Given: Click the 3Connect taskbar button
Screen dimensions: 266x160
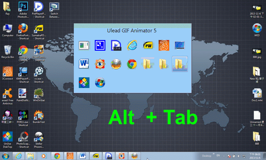Looking at the screenshot, I should (70, 156).
